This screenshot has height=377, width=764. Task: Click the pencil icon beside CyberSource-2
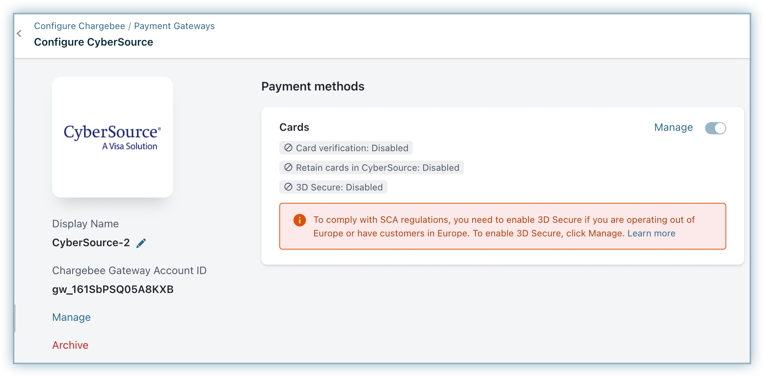point(141,243)
